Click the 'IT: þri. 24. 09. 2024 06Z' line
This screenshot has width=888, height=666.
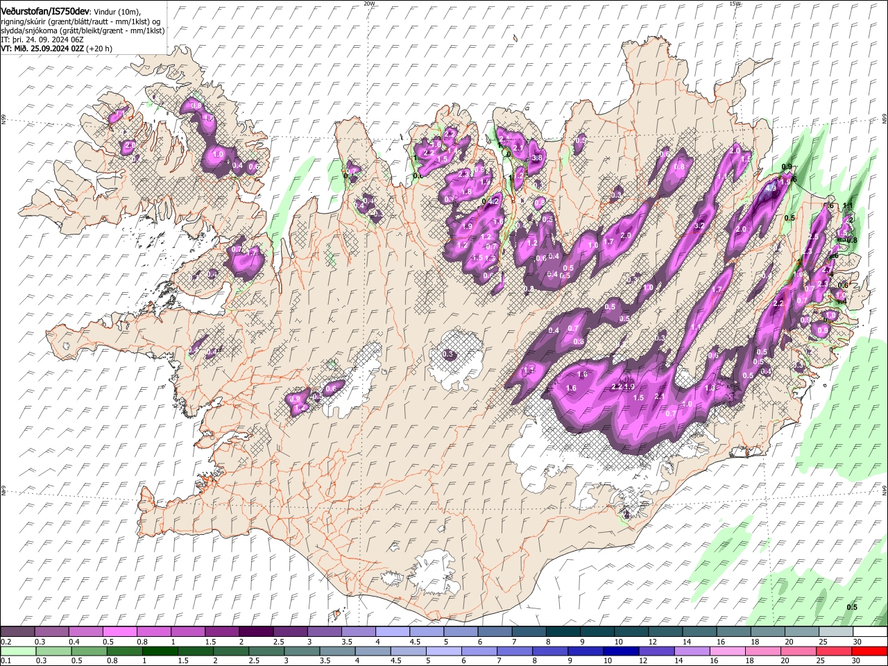pos(42,40)
